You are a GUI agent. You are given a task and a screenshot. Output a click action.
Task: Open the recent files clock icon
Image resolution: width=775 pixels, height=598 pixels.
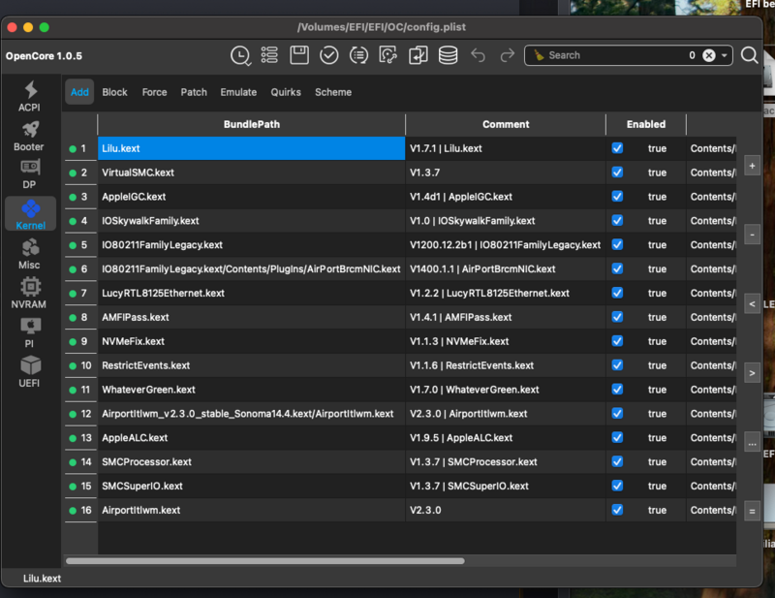242,55
